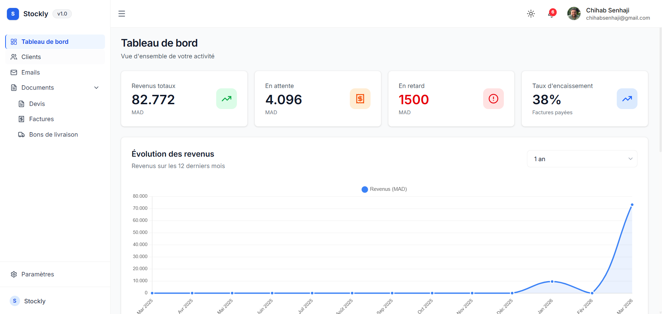This screenshot has height=314, width=662.
Task: Open Bons de livraison link
Action: pos(53,135)
